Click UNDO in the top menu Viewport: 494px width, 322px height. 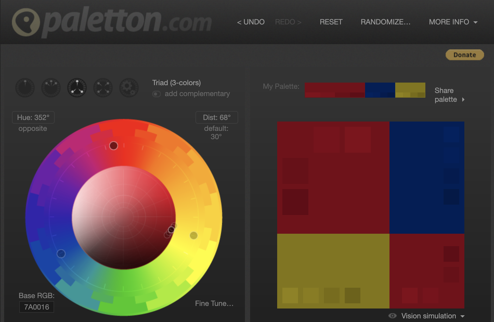coord(251,22)
